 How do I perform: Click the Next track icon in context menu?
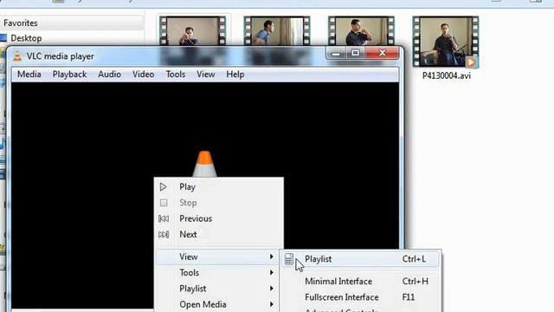(164, 235)
